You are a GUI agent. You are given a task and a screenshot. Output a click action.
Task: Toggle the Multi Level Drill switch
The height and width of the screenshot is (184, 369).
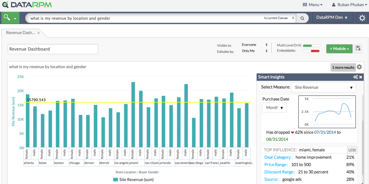[311, 45]
